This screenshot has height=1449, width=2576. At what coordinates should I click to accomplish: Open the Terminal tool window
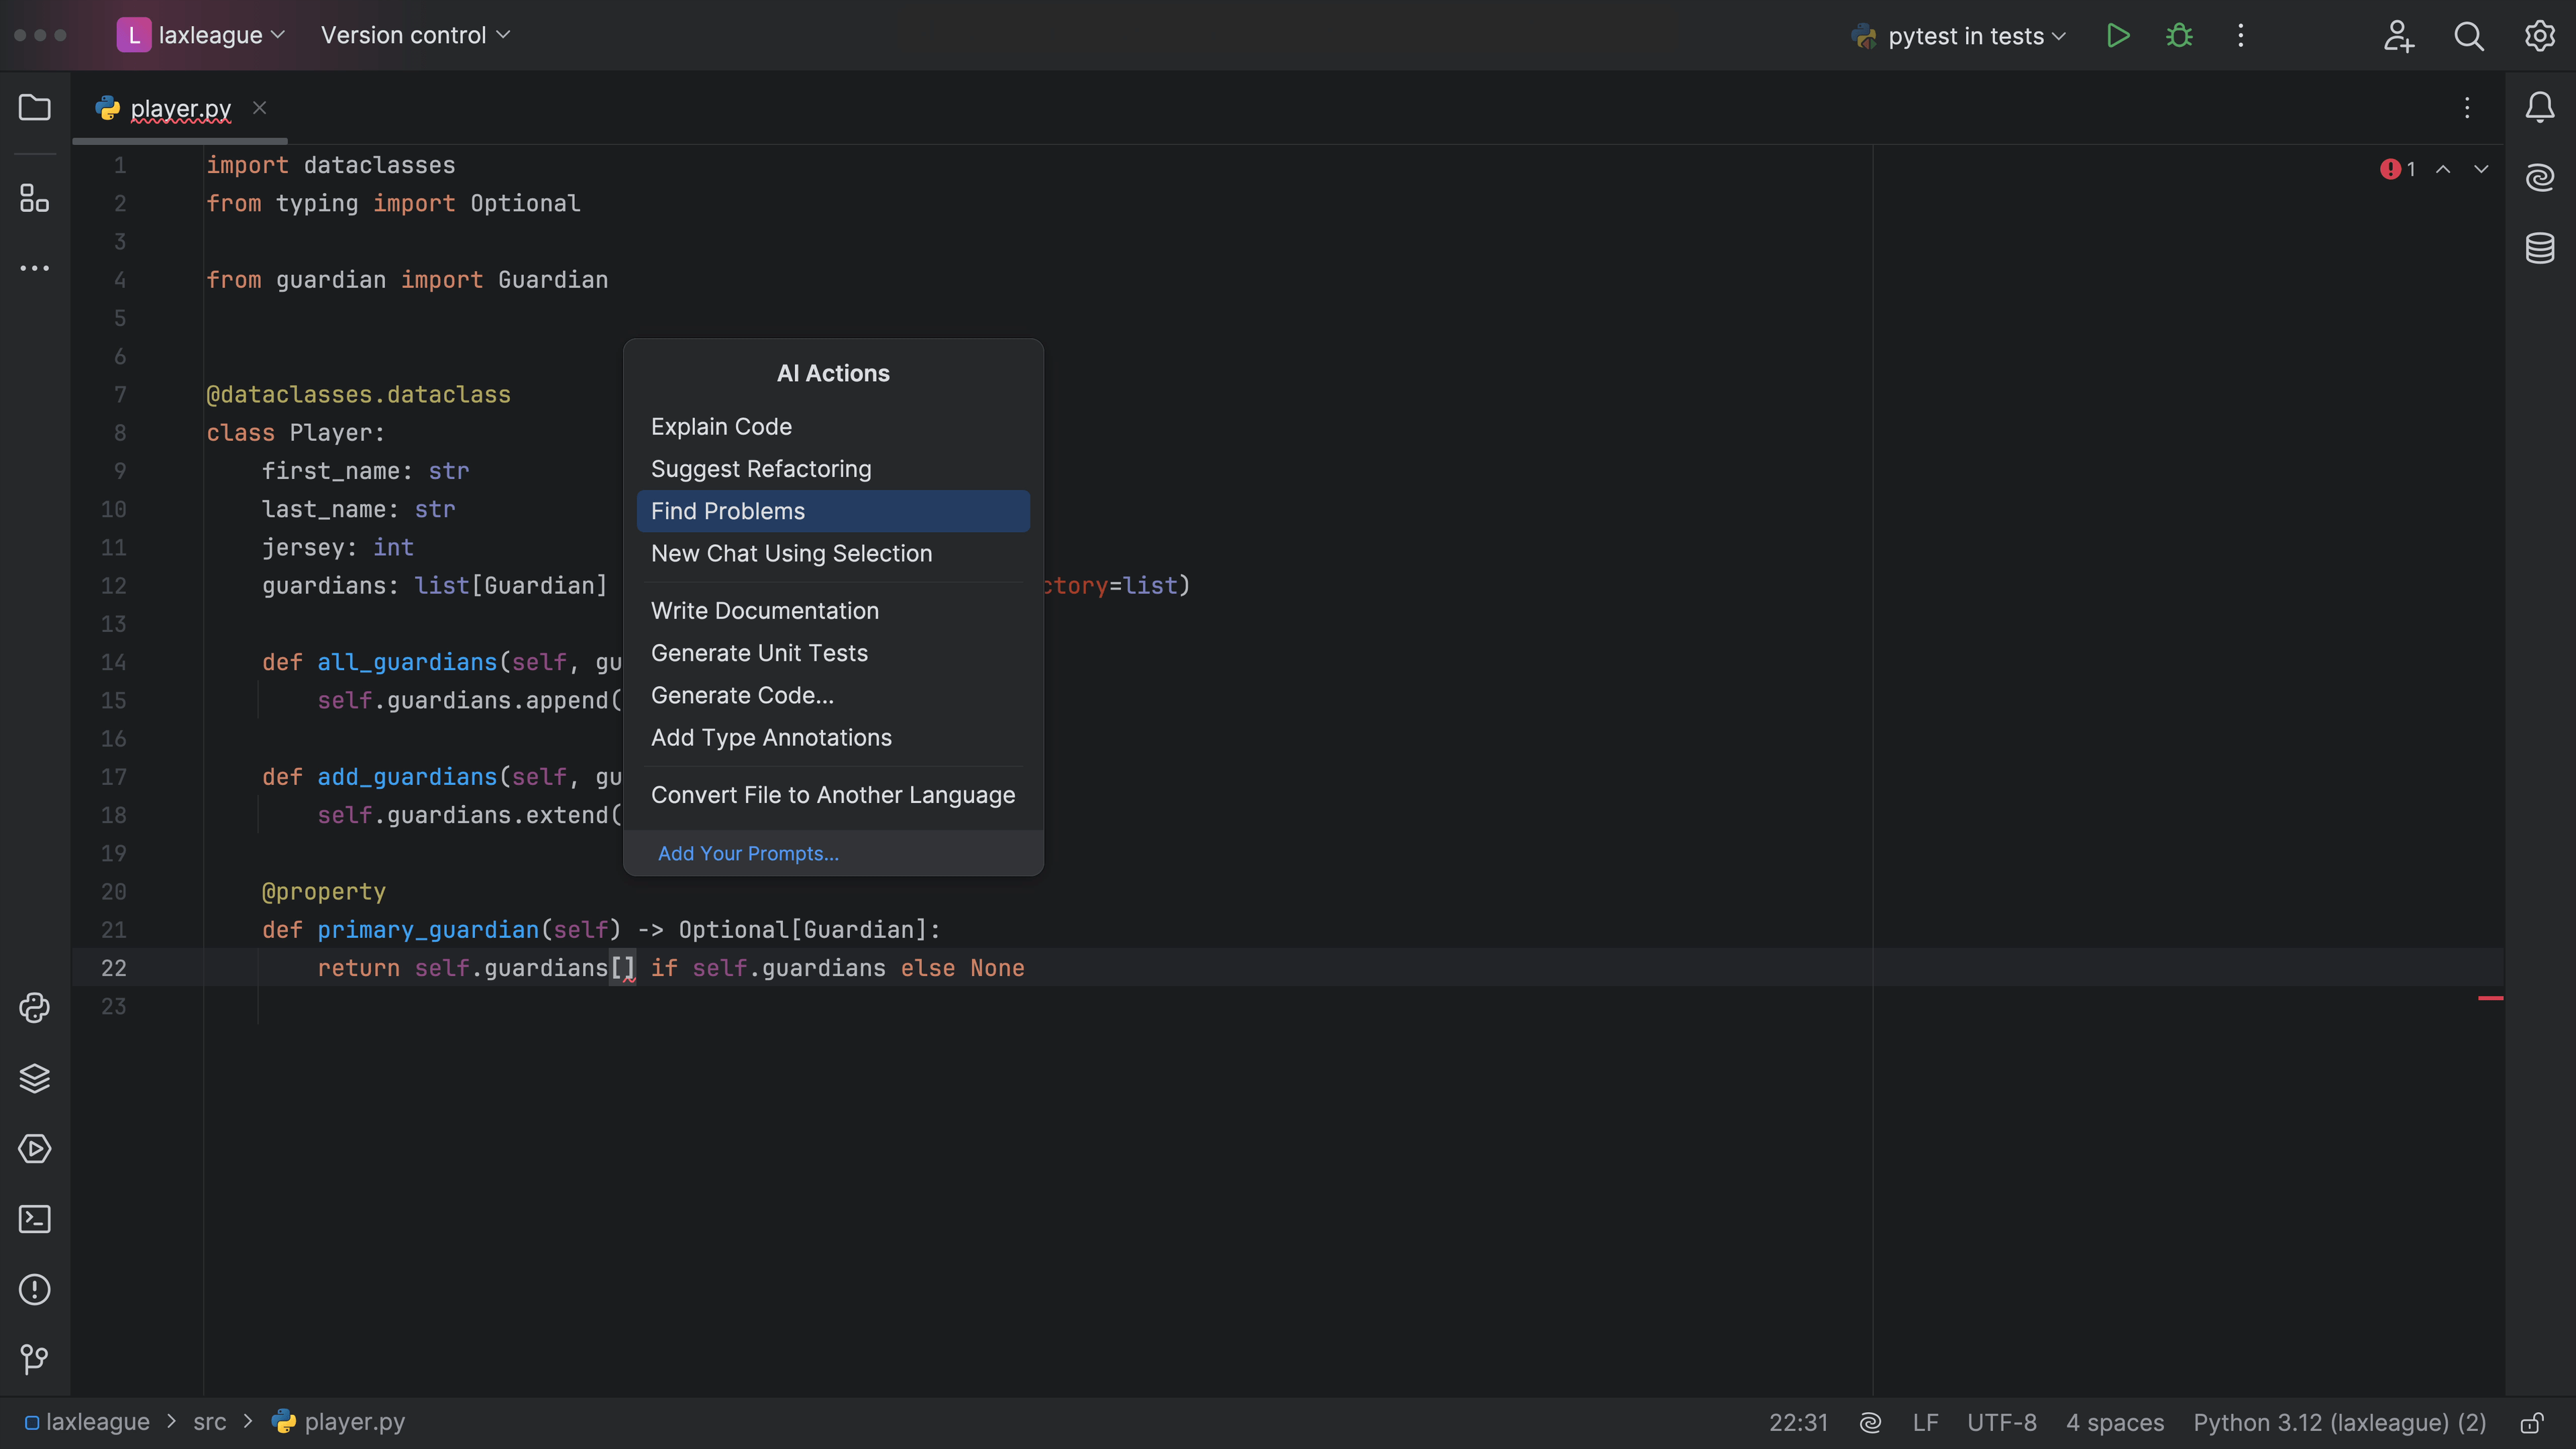click(34, 1219)
